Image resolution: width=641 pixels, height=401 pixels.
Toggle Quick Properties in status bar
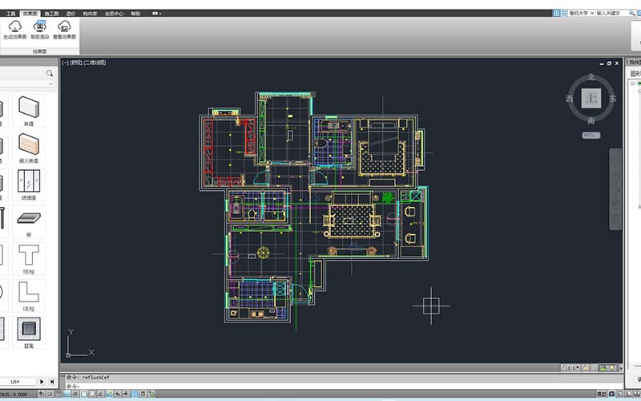tap(143, 394)
